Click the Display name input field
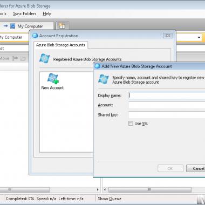205x205 pixels. (x=167, y=95)
